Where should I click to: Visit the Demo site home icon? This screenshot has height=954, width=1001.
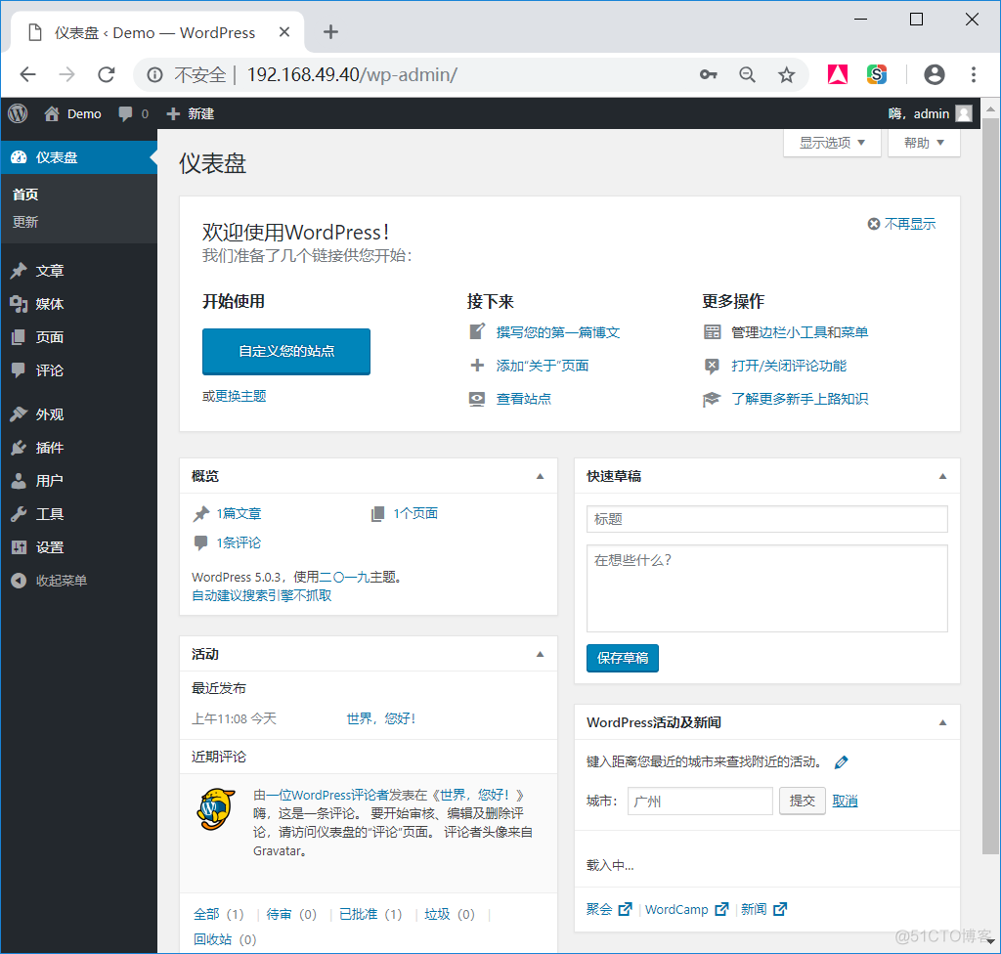[52, 113]
